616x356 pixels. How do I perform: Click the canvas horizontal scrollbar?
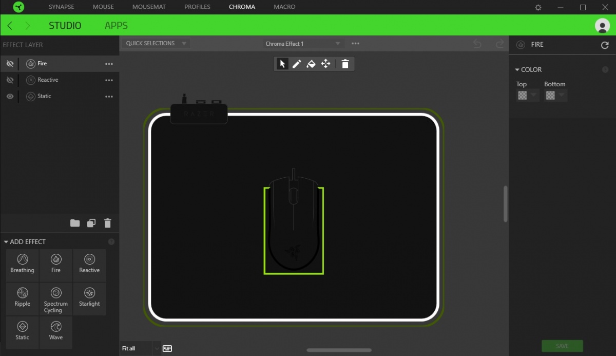point(339,350)
